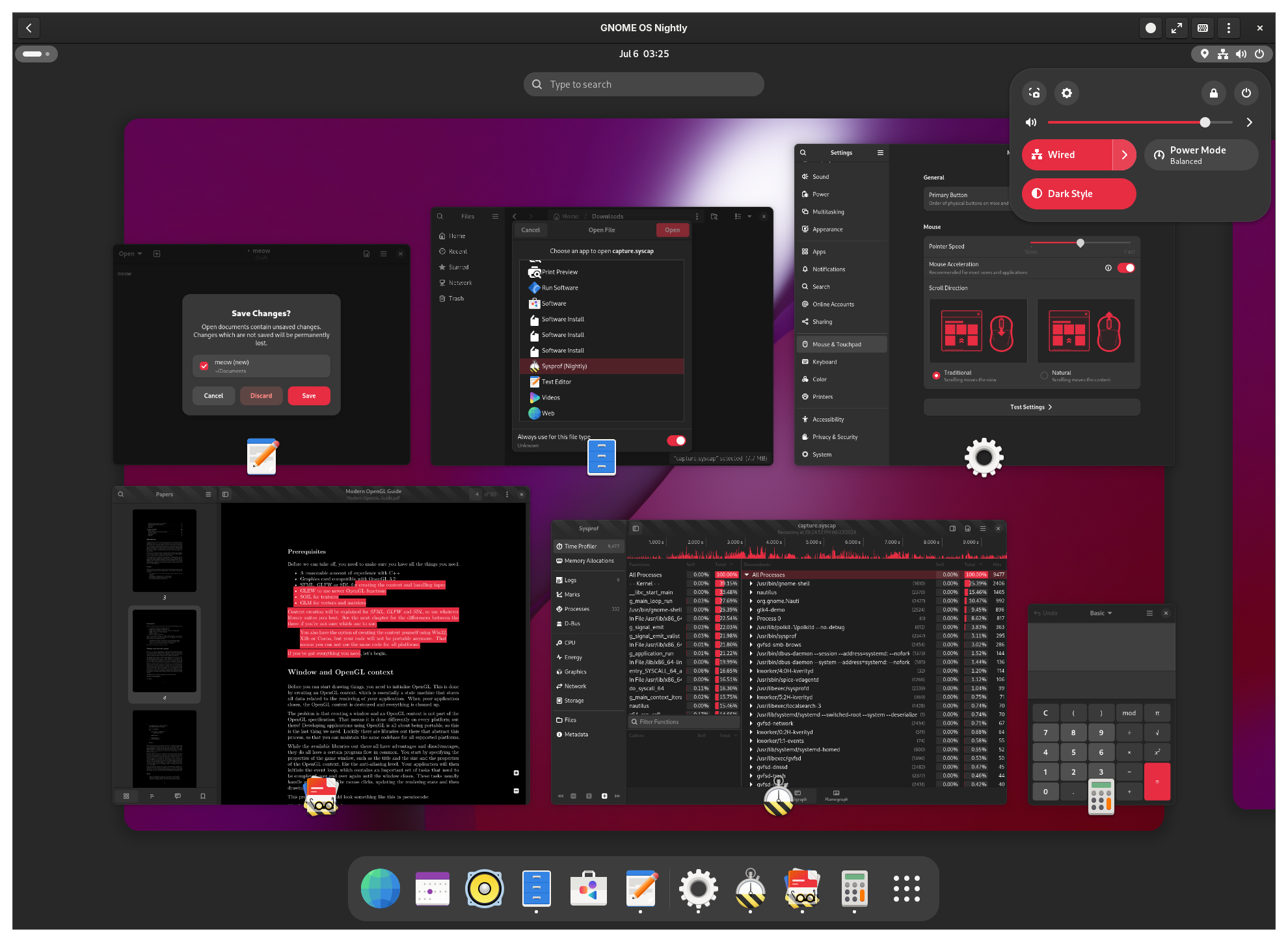Collapse the All Processes tree in Sysprof
Screen dimensions: 1288x942
tap(747, 574)
